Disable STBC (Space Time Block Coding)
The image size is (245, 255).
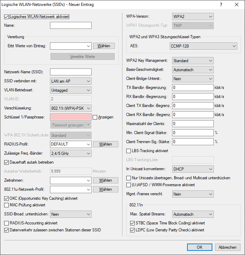[132, 223]
